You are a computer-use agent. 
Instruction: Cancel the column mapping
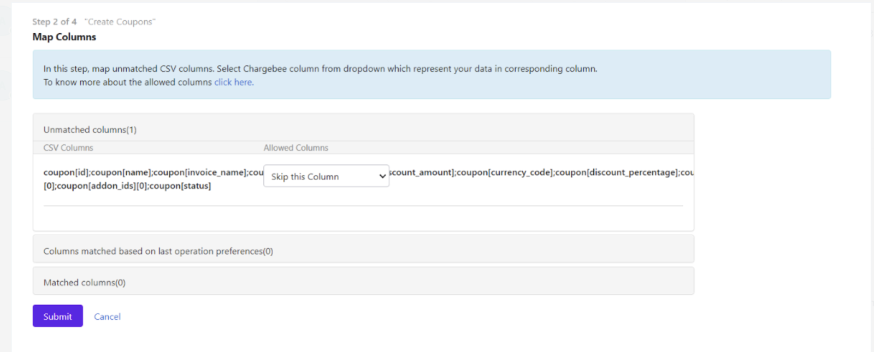click(107, 317)
